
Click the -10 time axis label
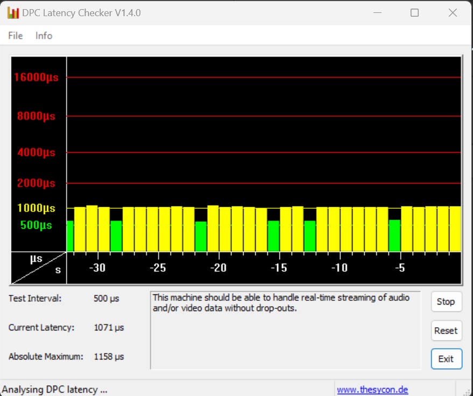(x=340, y=268)
